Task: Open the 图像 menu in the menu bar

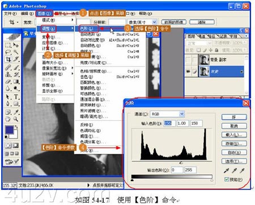Action: 44,14
